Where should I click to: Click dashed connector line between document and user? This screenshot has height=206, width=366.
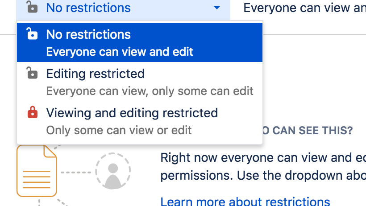click(77, 172)
